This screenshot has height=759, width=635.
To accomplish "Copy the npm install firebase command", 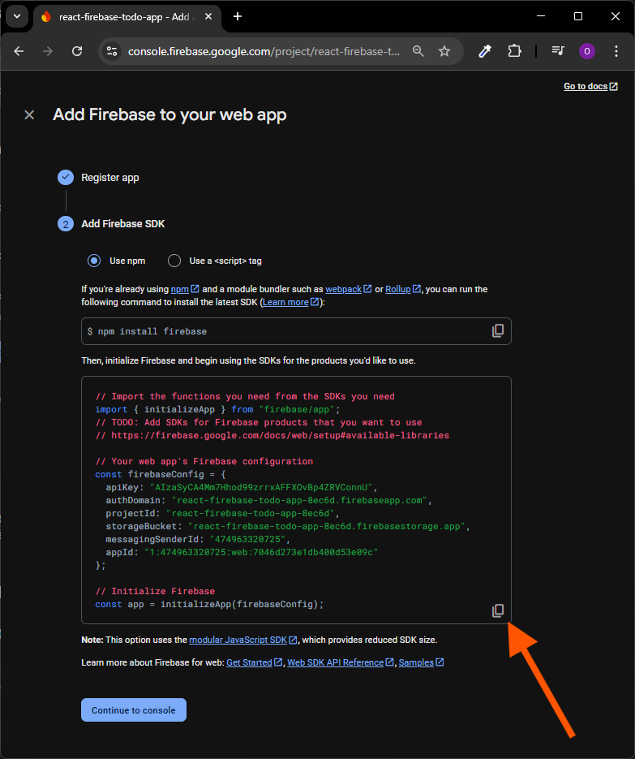I will click(498, 331).
